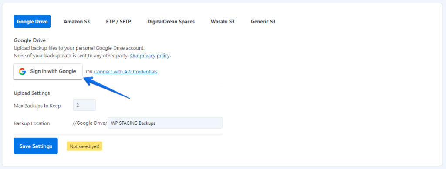Screen dimensions: 446x169
Task: Select the Generic S3 tab
Action: 263,22
